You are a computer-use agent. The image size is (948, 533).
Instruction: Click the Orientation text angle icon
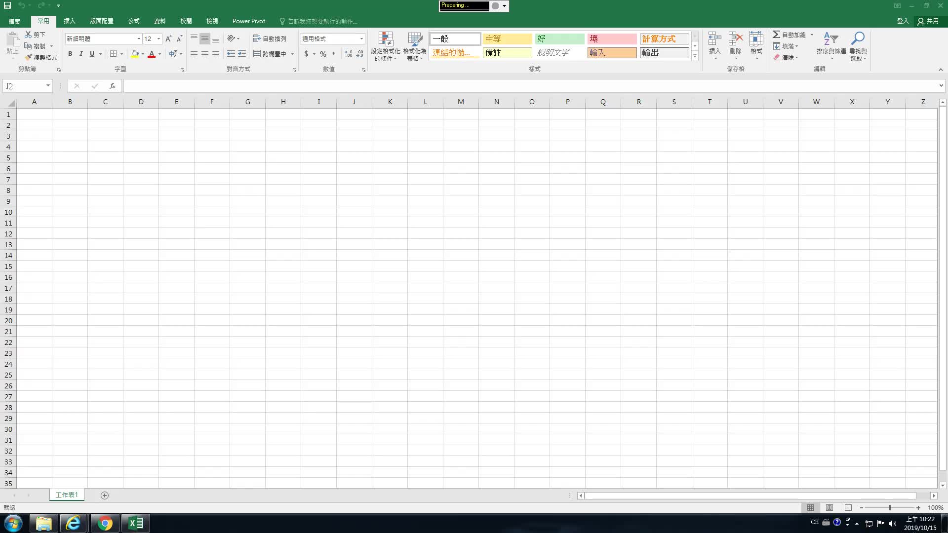[231, 38]
